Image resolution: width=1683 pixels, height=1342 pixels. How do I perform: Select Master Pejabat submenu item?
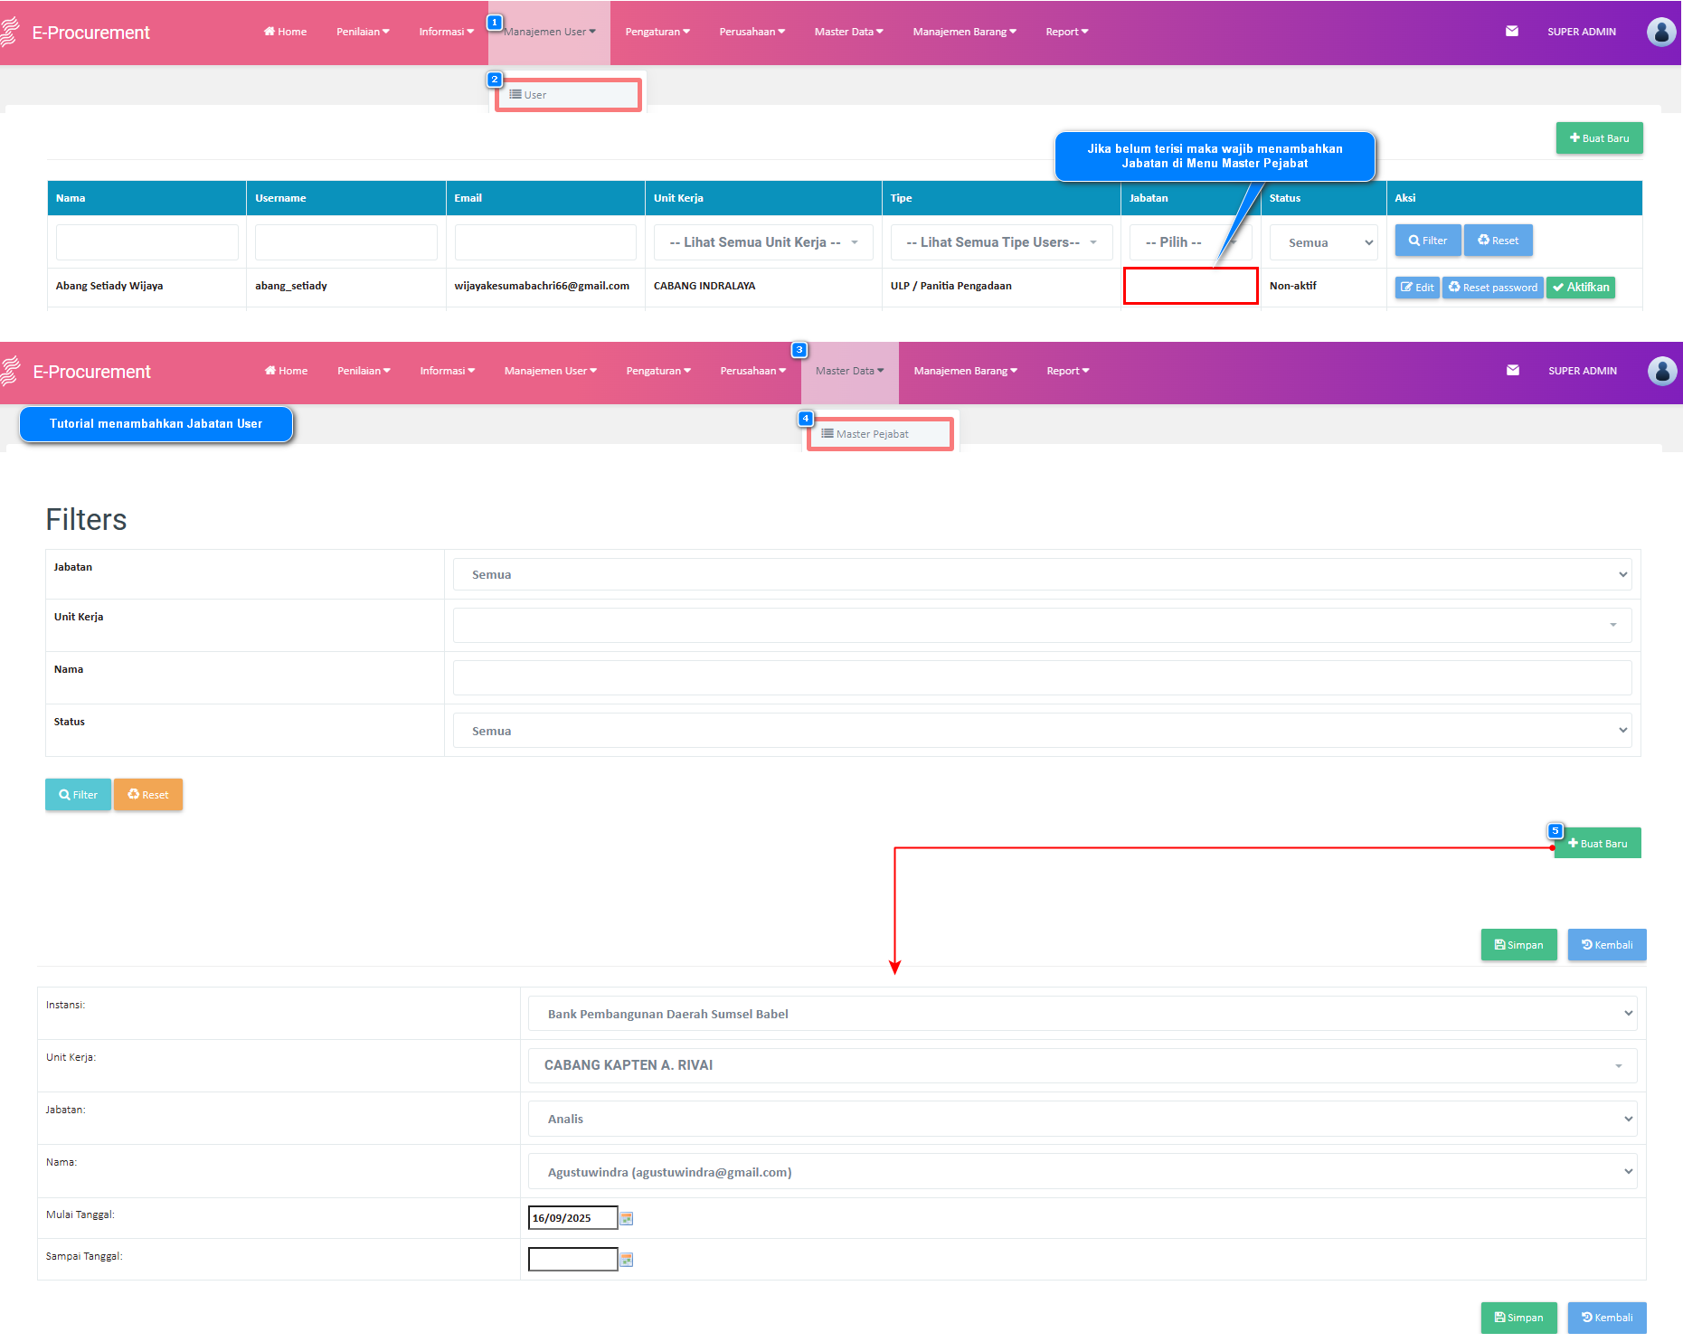tap(880, 434)
